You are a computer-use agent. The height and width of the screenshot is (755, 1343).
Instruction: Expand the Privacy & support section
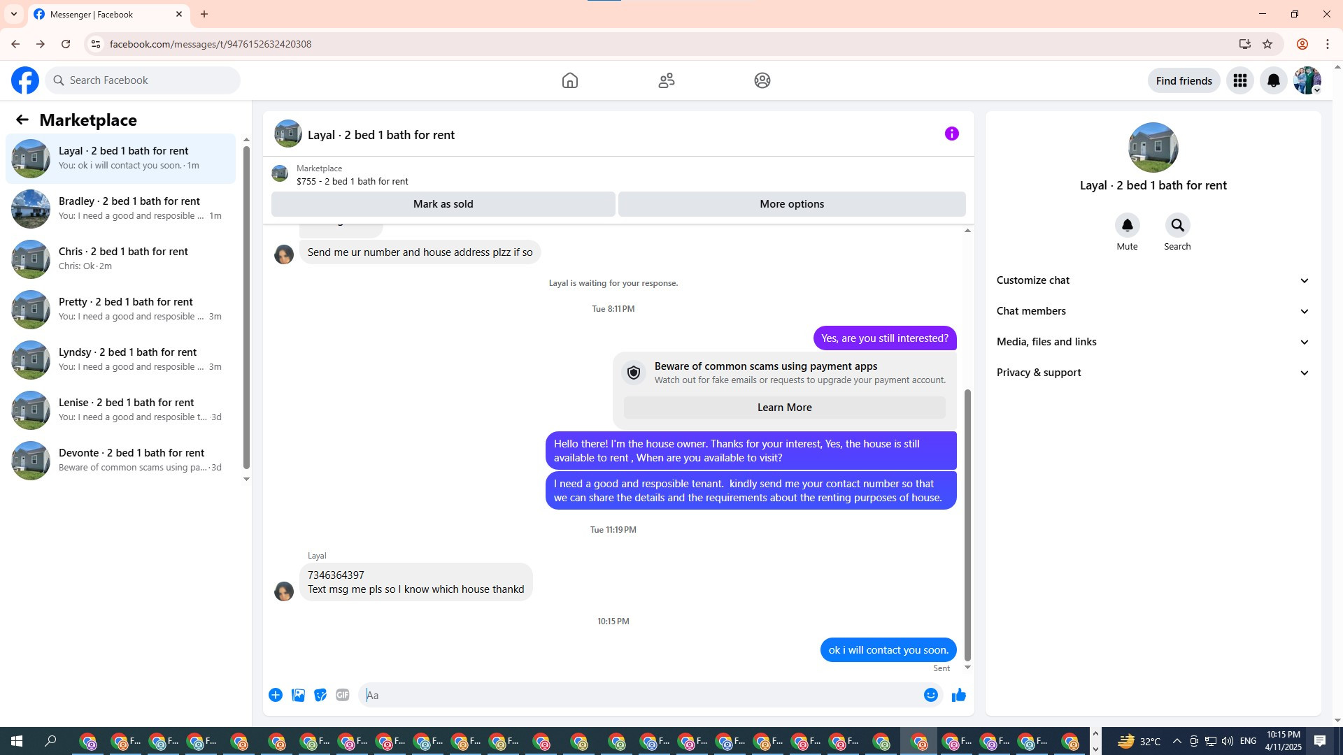tap(1153, 373)
